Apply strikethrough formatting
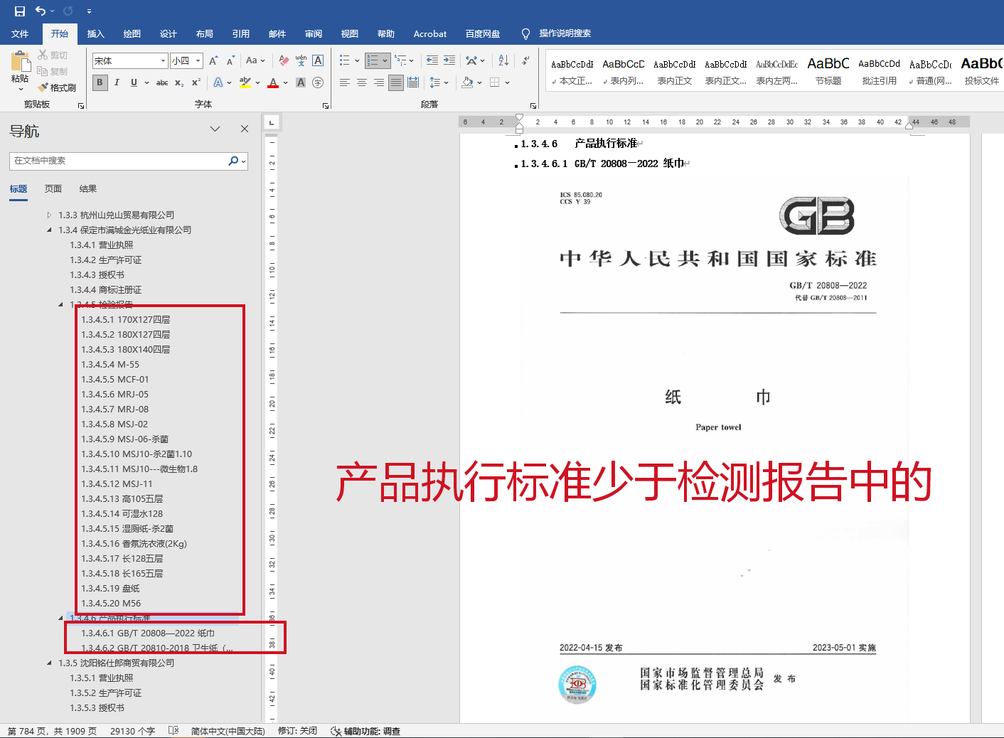The height and width of the screenshot is (738, 1004). pos(162,82)
